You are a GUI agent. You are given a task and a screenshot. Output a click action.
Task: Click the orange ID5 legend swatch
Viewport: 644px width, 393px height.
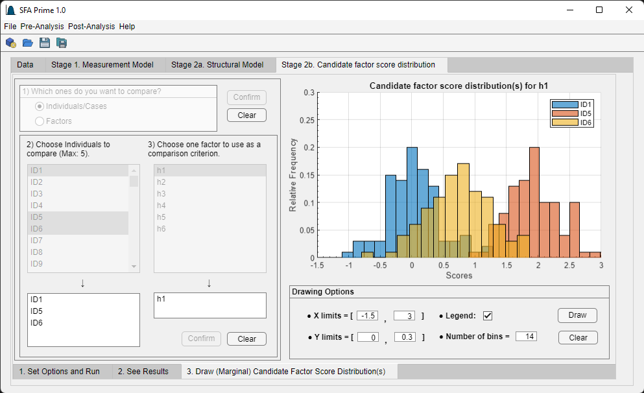(565, 113)
